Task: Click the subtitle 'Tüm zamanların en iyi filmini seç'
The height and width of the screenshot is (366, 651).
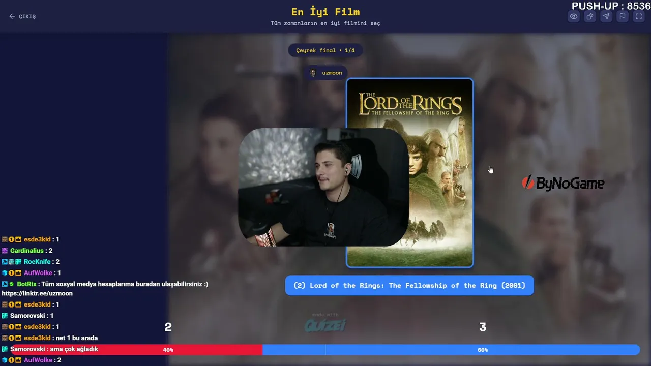Action: [x=325, y=23]
